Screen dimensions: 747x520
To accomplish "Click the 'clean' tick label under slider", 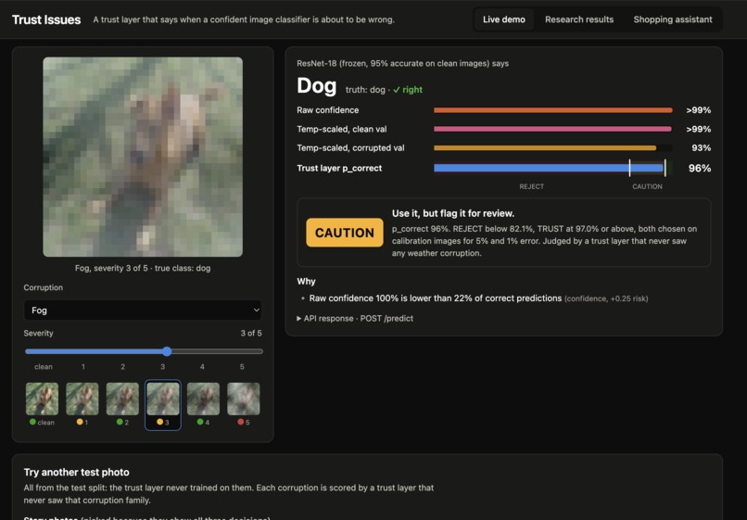I will tap(44, 366).
